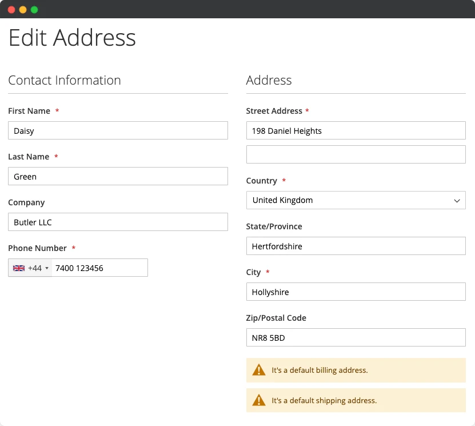Click the chevron icon on the Country field
475x426 pixels.
[x=457, y=200]
